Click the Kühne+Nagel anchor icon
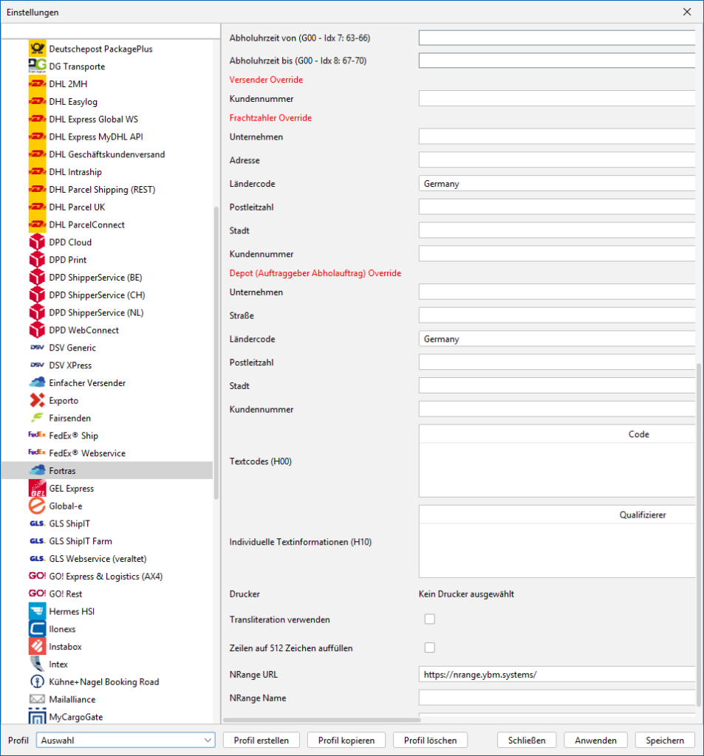This screenshot has width=704, height=756. pos(37,681)
